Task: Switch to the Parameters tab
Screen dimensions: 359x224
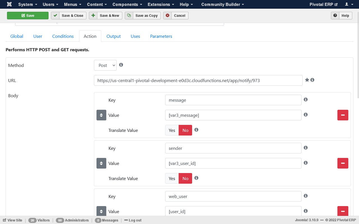Action: pyautogui.click(x=161, y=36)
